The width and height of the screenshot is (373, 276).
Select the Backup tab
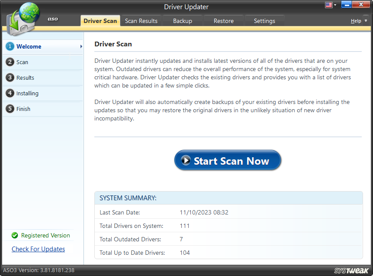tap(182, 20)
